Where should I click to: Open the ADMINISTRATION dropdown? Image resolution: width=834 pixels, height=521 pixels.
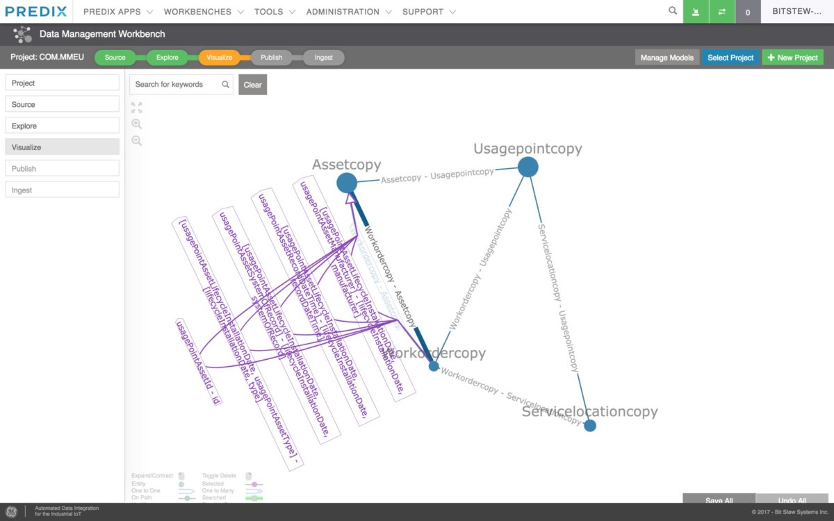click(343, 11)
